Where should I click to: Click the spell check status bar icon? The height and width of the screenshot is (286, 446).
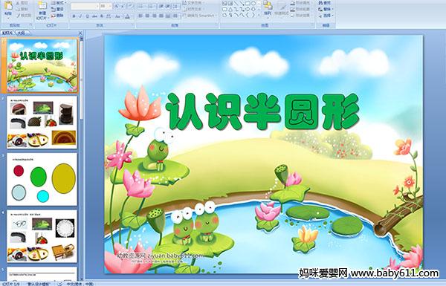click(x=60, y=284)
